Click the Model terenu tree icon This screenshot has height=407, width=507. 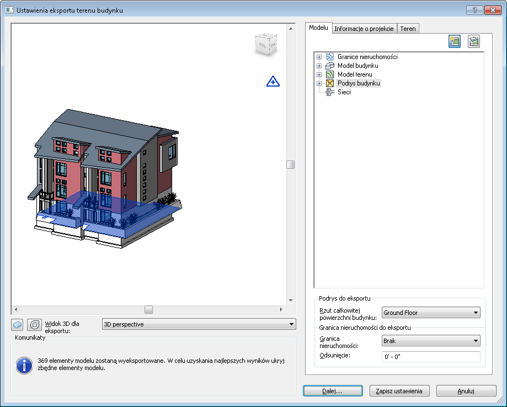pos(329,74)
